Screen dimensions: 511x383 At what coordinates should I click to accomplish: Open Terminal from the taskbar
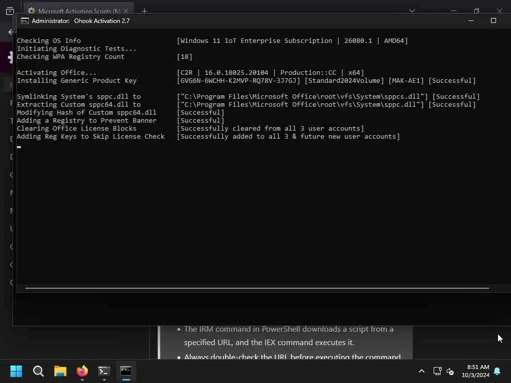point(104,371)
